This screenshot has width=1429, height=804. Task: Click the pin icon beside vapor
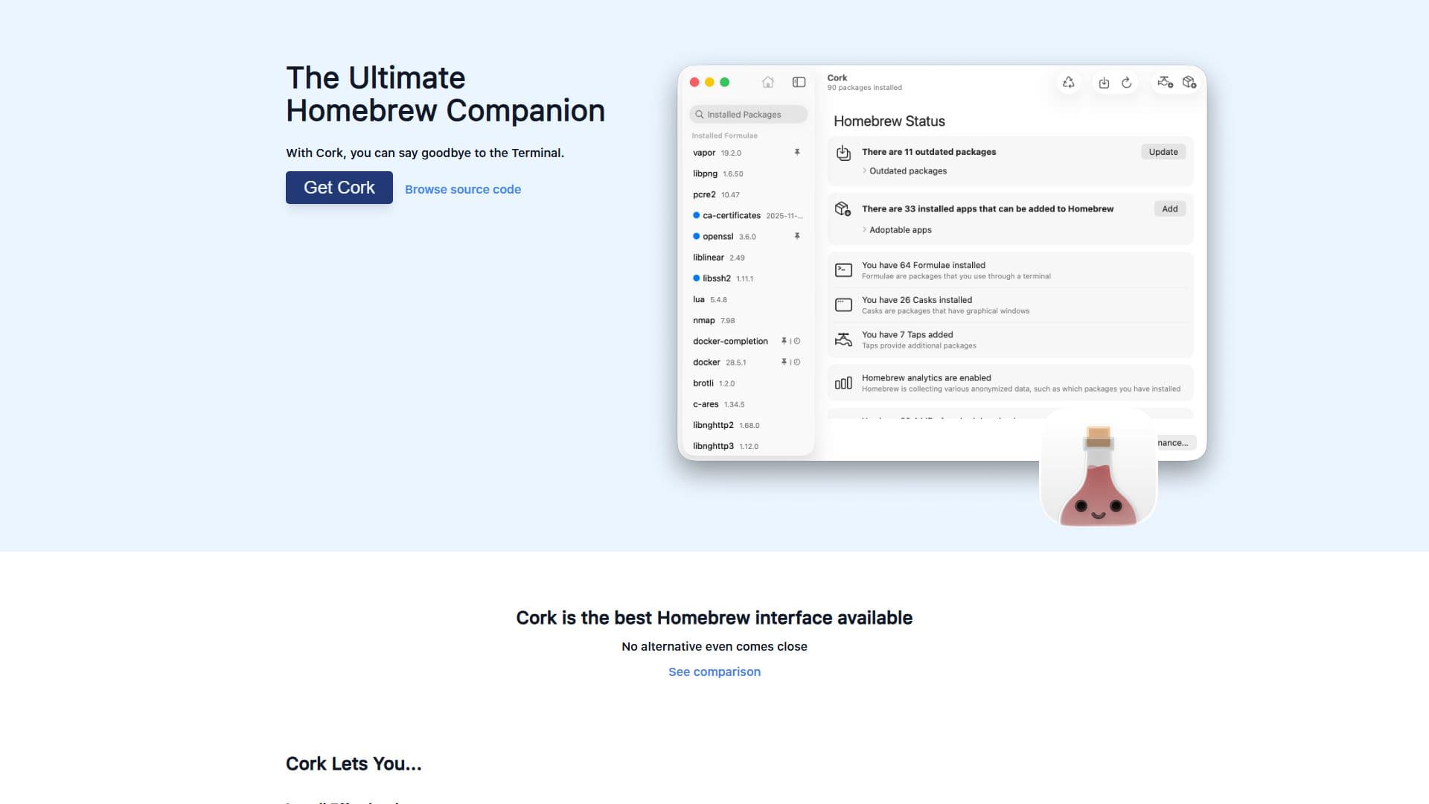796,153
